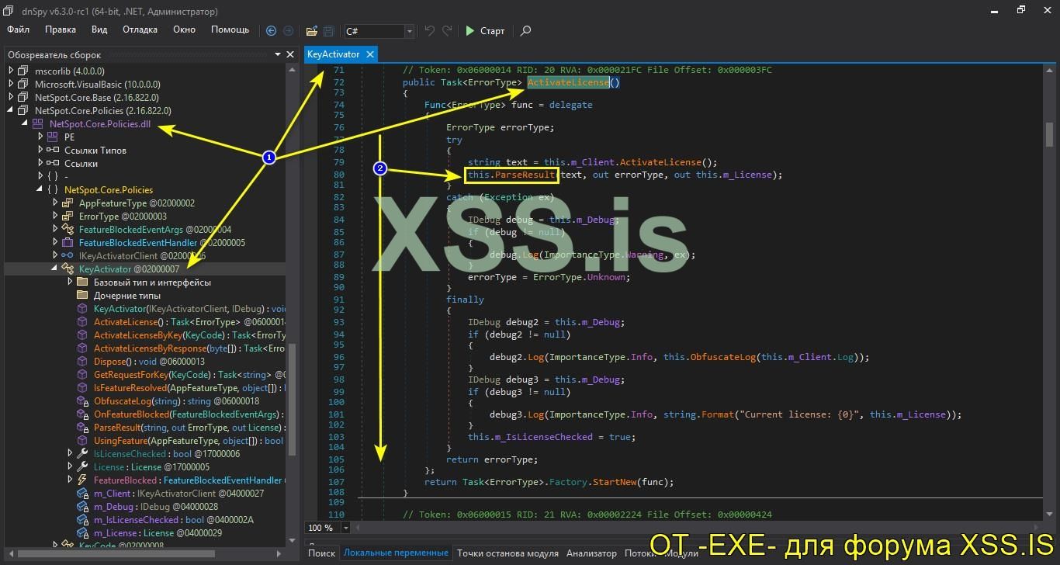Open the Помощь menu
Viewport: 1060px width, 565px height.
pyautogui.click(x=230, y=29)
